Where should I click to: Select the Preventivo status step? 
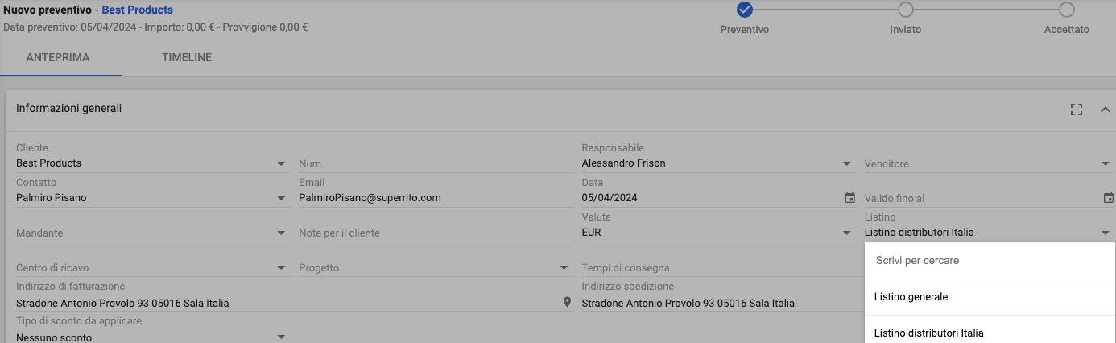745,10
